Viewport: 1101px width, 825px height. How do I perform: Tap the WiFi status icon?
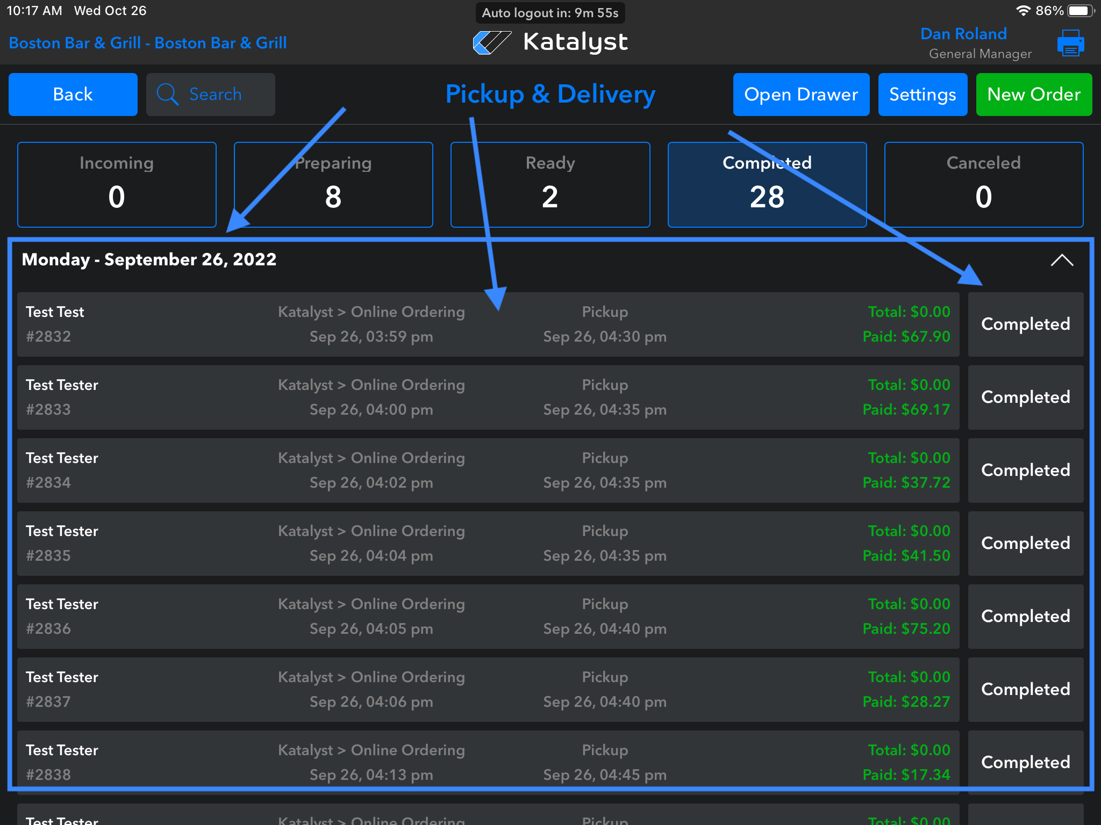(x=1023, y=11)
